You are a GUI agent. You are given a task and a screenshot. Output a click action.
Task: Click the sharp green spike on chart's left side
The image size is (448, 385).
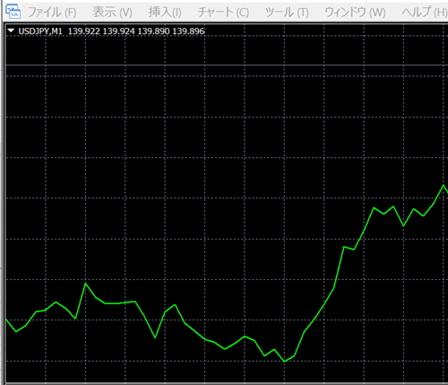[x=85, y=284]
